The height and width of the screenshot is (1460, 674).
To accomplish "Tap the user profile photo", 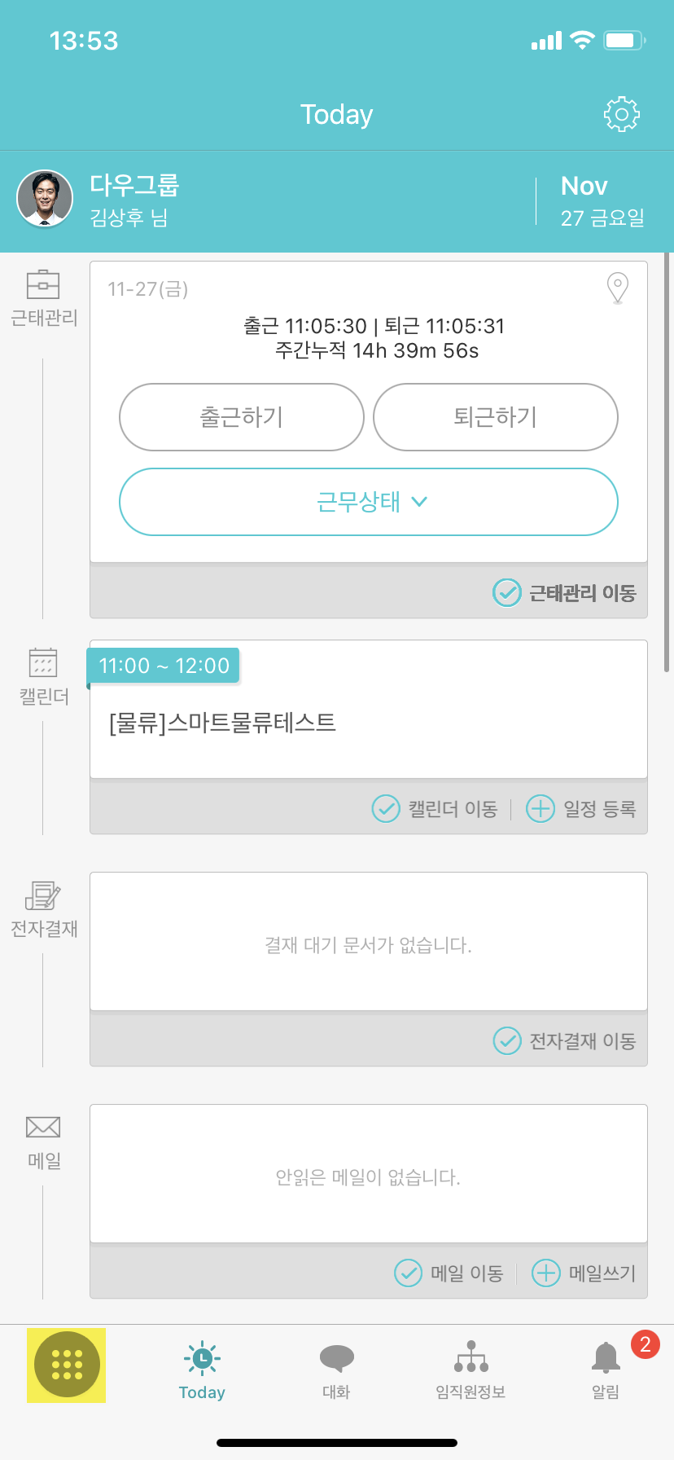I will [45, 198].
